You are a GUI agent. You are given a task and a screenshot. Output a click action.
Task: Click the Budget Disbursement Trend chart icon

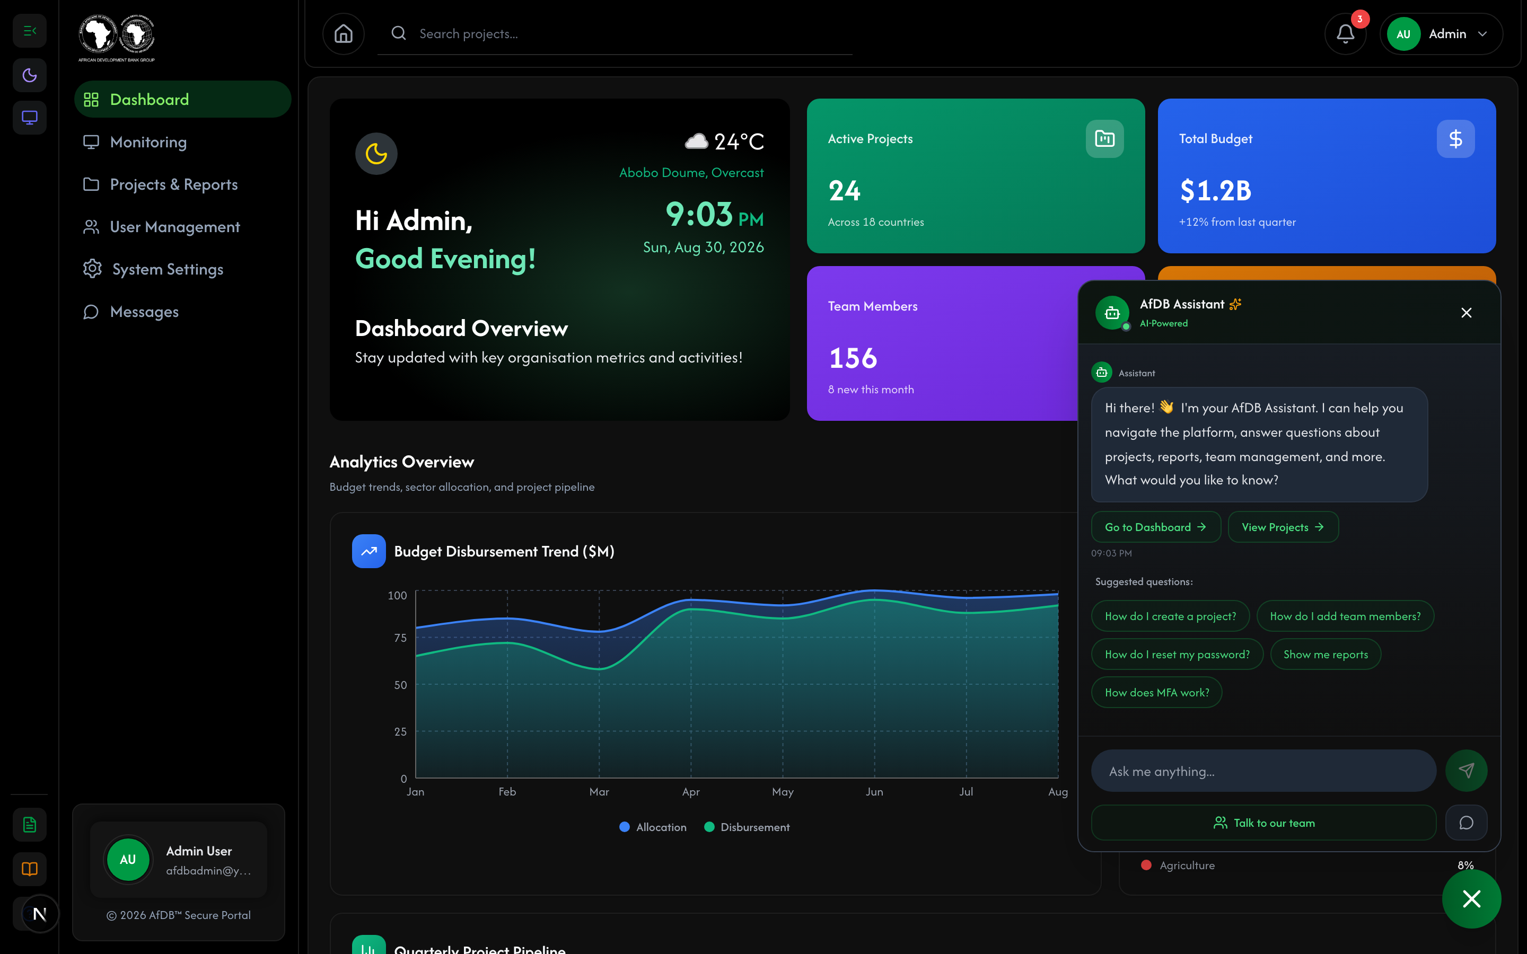[x=368, y=551]
